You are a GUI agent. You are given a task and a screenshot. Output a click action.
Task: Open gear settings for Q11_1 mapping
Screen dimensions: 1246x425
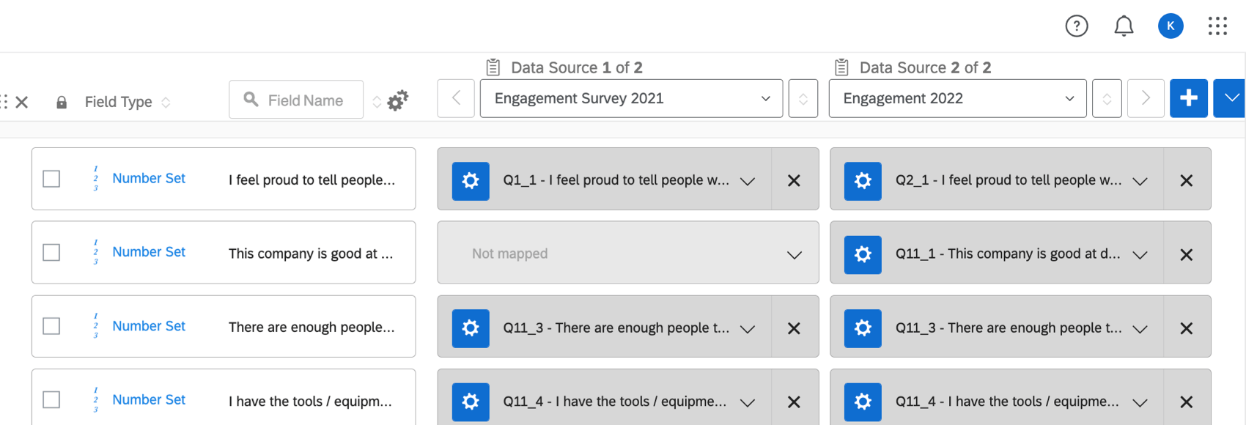[863, 254]
